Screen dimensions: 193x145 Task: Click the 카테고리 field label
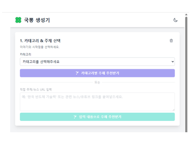click(25, 54)
